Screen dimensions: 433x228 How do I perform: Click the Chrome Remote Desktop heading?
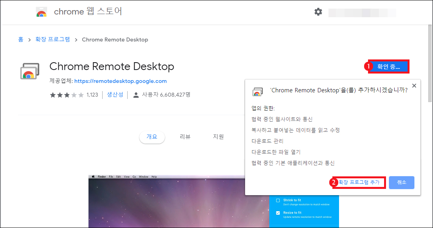tap(112, 67)
